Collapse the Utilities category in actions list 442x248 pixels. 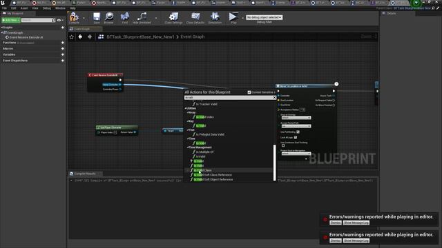click(x=186, y=108)
